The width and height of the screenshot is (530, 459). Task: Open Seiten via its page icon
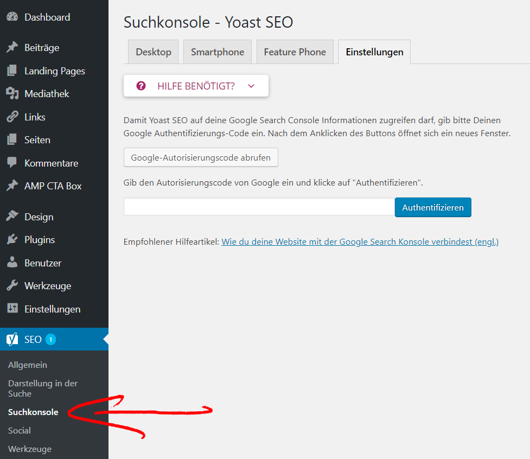12,139
